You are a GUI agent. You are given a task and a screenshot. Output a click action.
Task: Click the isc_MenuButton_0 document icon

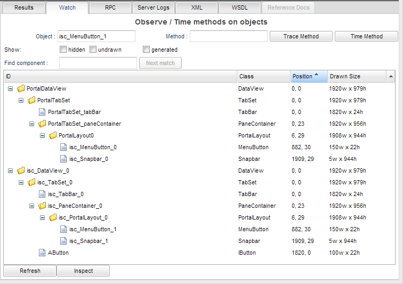(63, 147)
